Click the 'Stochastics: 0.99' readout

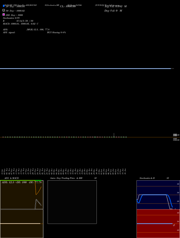(11, 18)
